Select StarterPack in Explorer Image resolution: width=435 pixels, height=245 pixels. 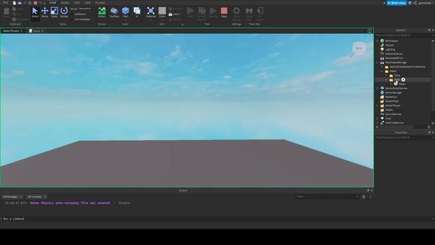coord(391,101)
